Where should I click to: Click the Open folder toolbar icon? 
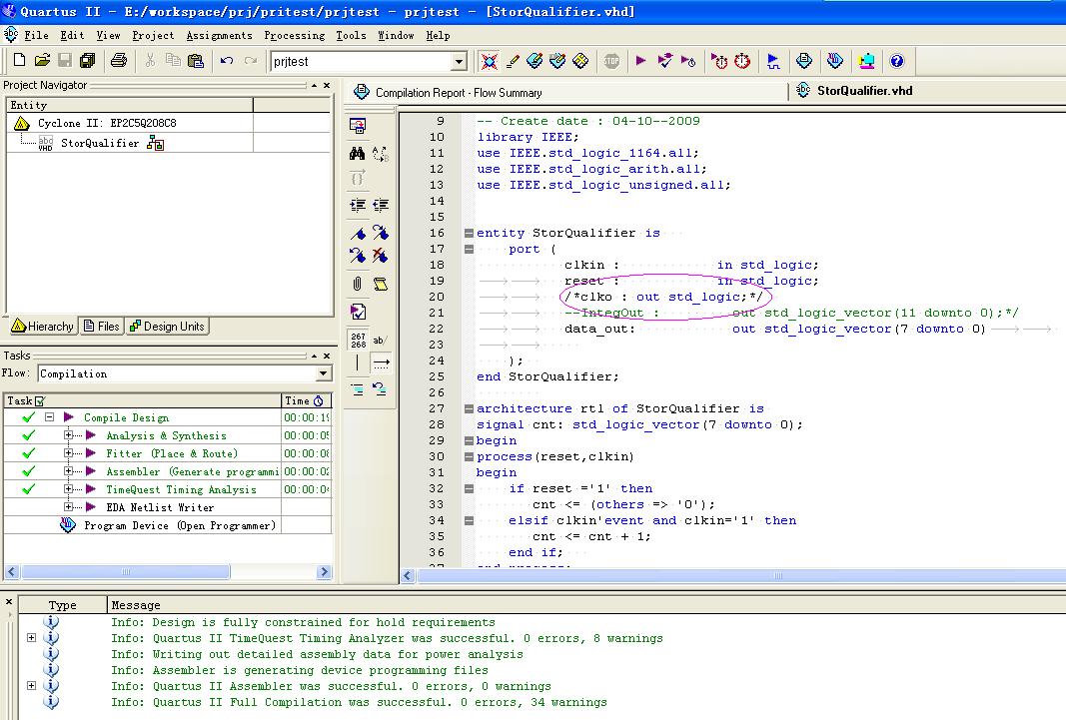pos(42,61)
